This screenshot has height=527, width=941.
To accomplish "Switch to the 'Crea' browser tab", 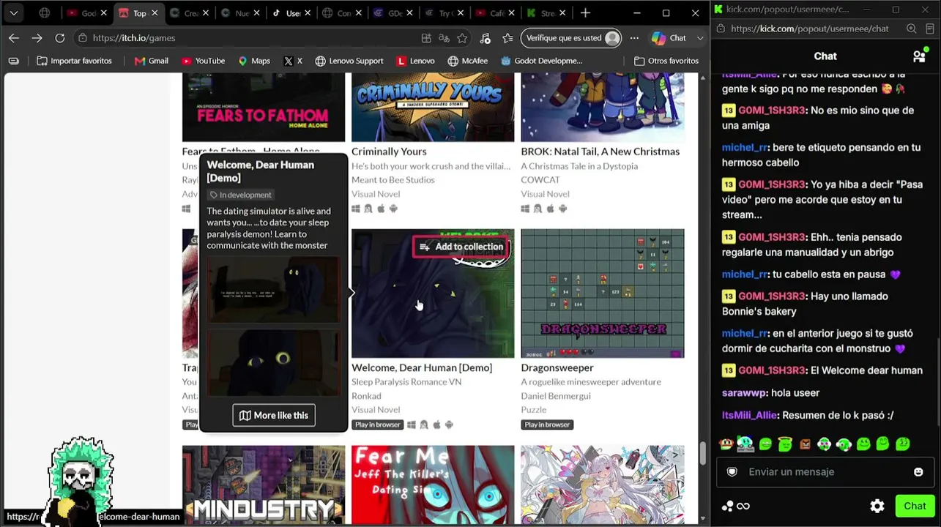I will click(188, 13).
